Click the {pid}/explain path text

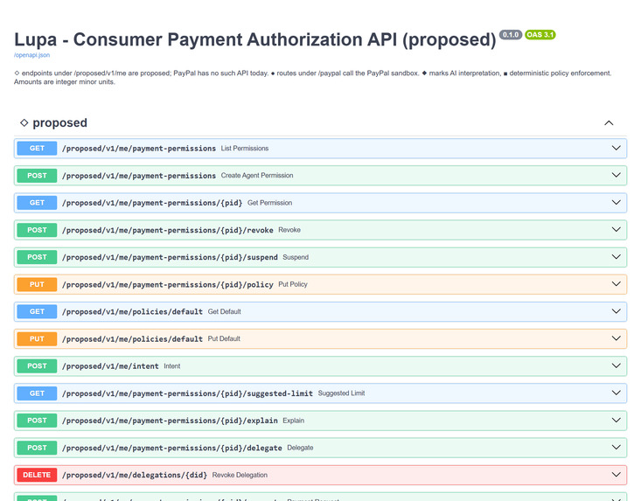pos(170,421)
